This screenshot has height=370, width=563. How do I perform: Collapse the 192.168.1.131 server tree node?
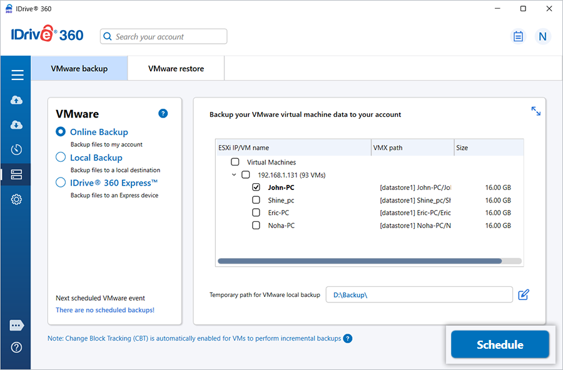(234, 175)
